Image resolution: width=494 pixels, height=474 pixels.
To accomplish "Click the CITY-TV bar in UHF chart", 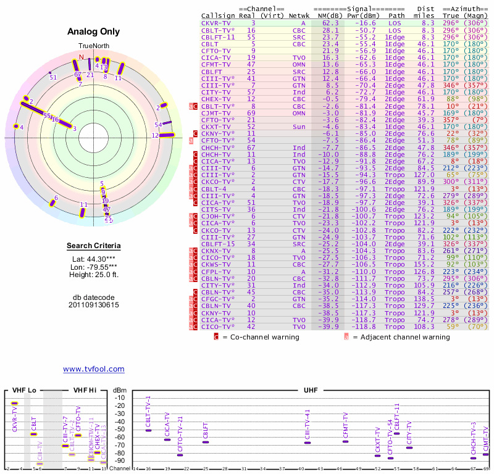I will 409,447.
